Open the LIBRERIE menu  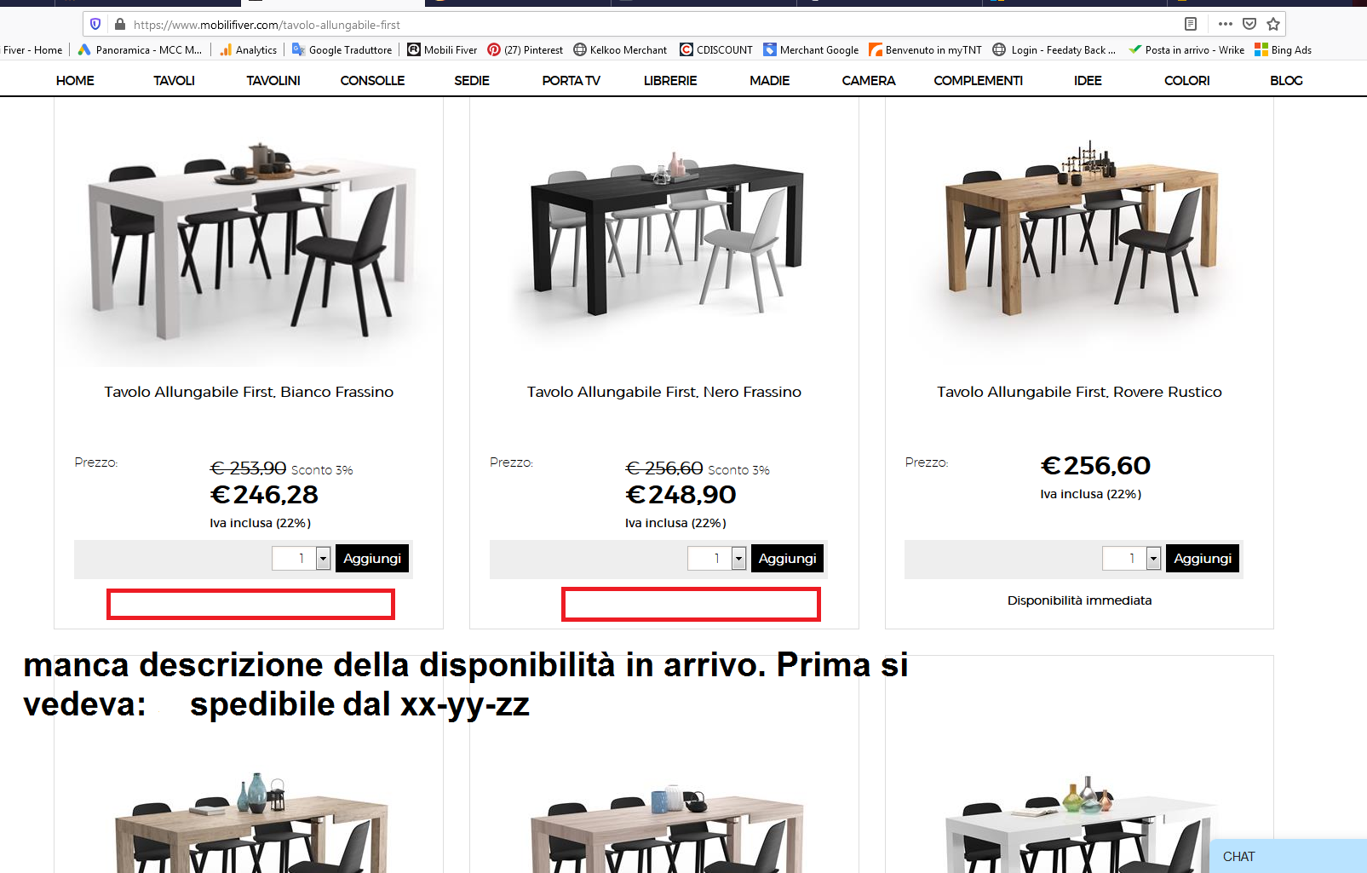pos(670,81)
